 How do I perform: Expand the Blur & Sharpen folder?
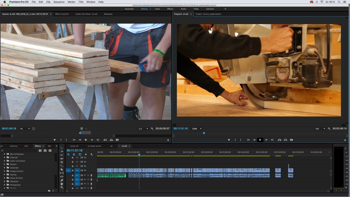(4, 154)
